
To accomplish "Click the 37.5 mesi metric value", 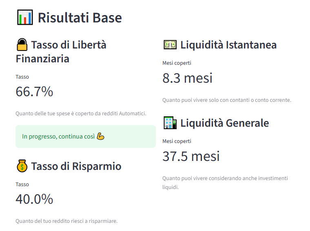I will 191,156.
